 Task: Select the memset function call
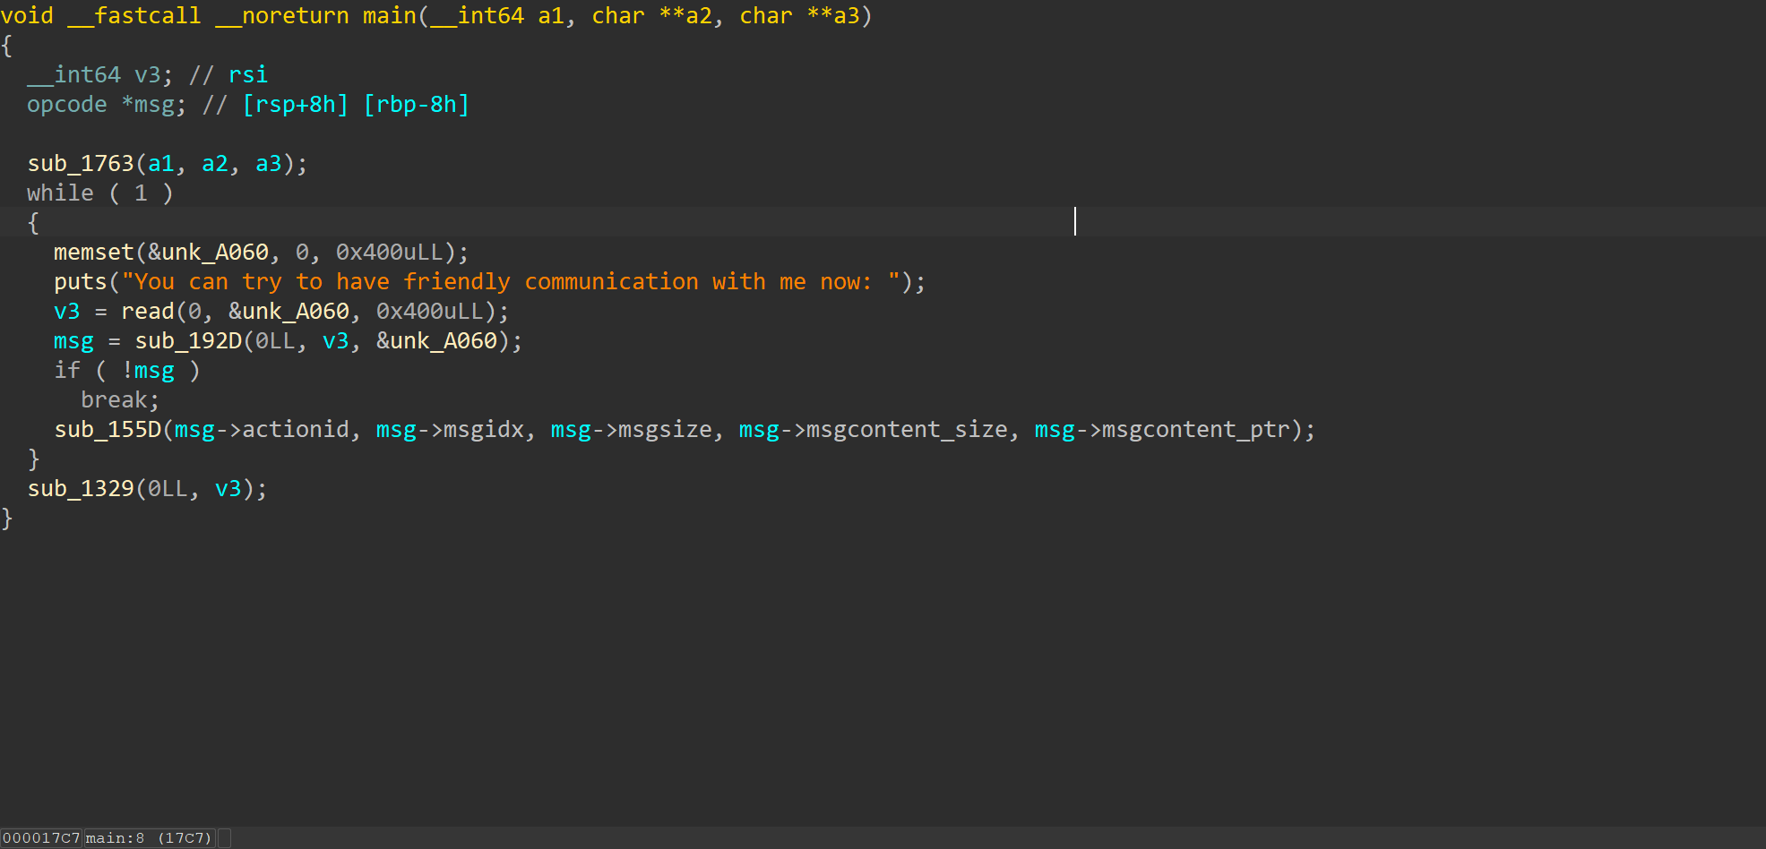pos(94,253)
